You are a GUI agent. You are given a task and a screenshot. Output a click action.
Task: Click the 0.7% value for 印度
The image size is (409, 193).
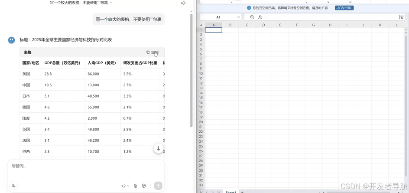(127, 118)
